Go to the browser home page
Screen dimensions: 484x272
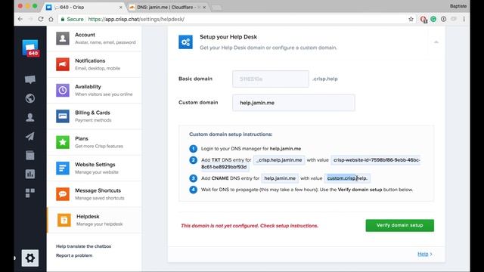click(x=51, y=19)
